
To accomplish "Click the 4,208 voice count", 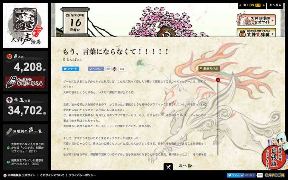I will [x=28, y=67].
